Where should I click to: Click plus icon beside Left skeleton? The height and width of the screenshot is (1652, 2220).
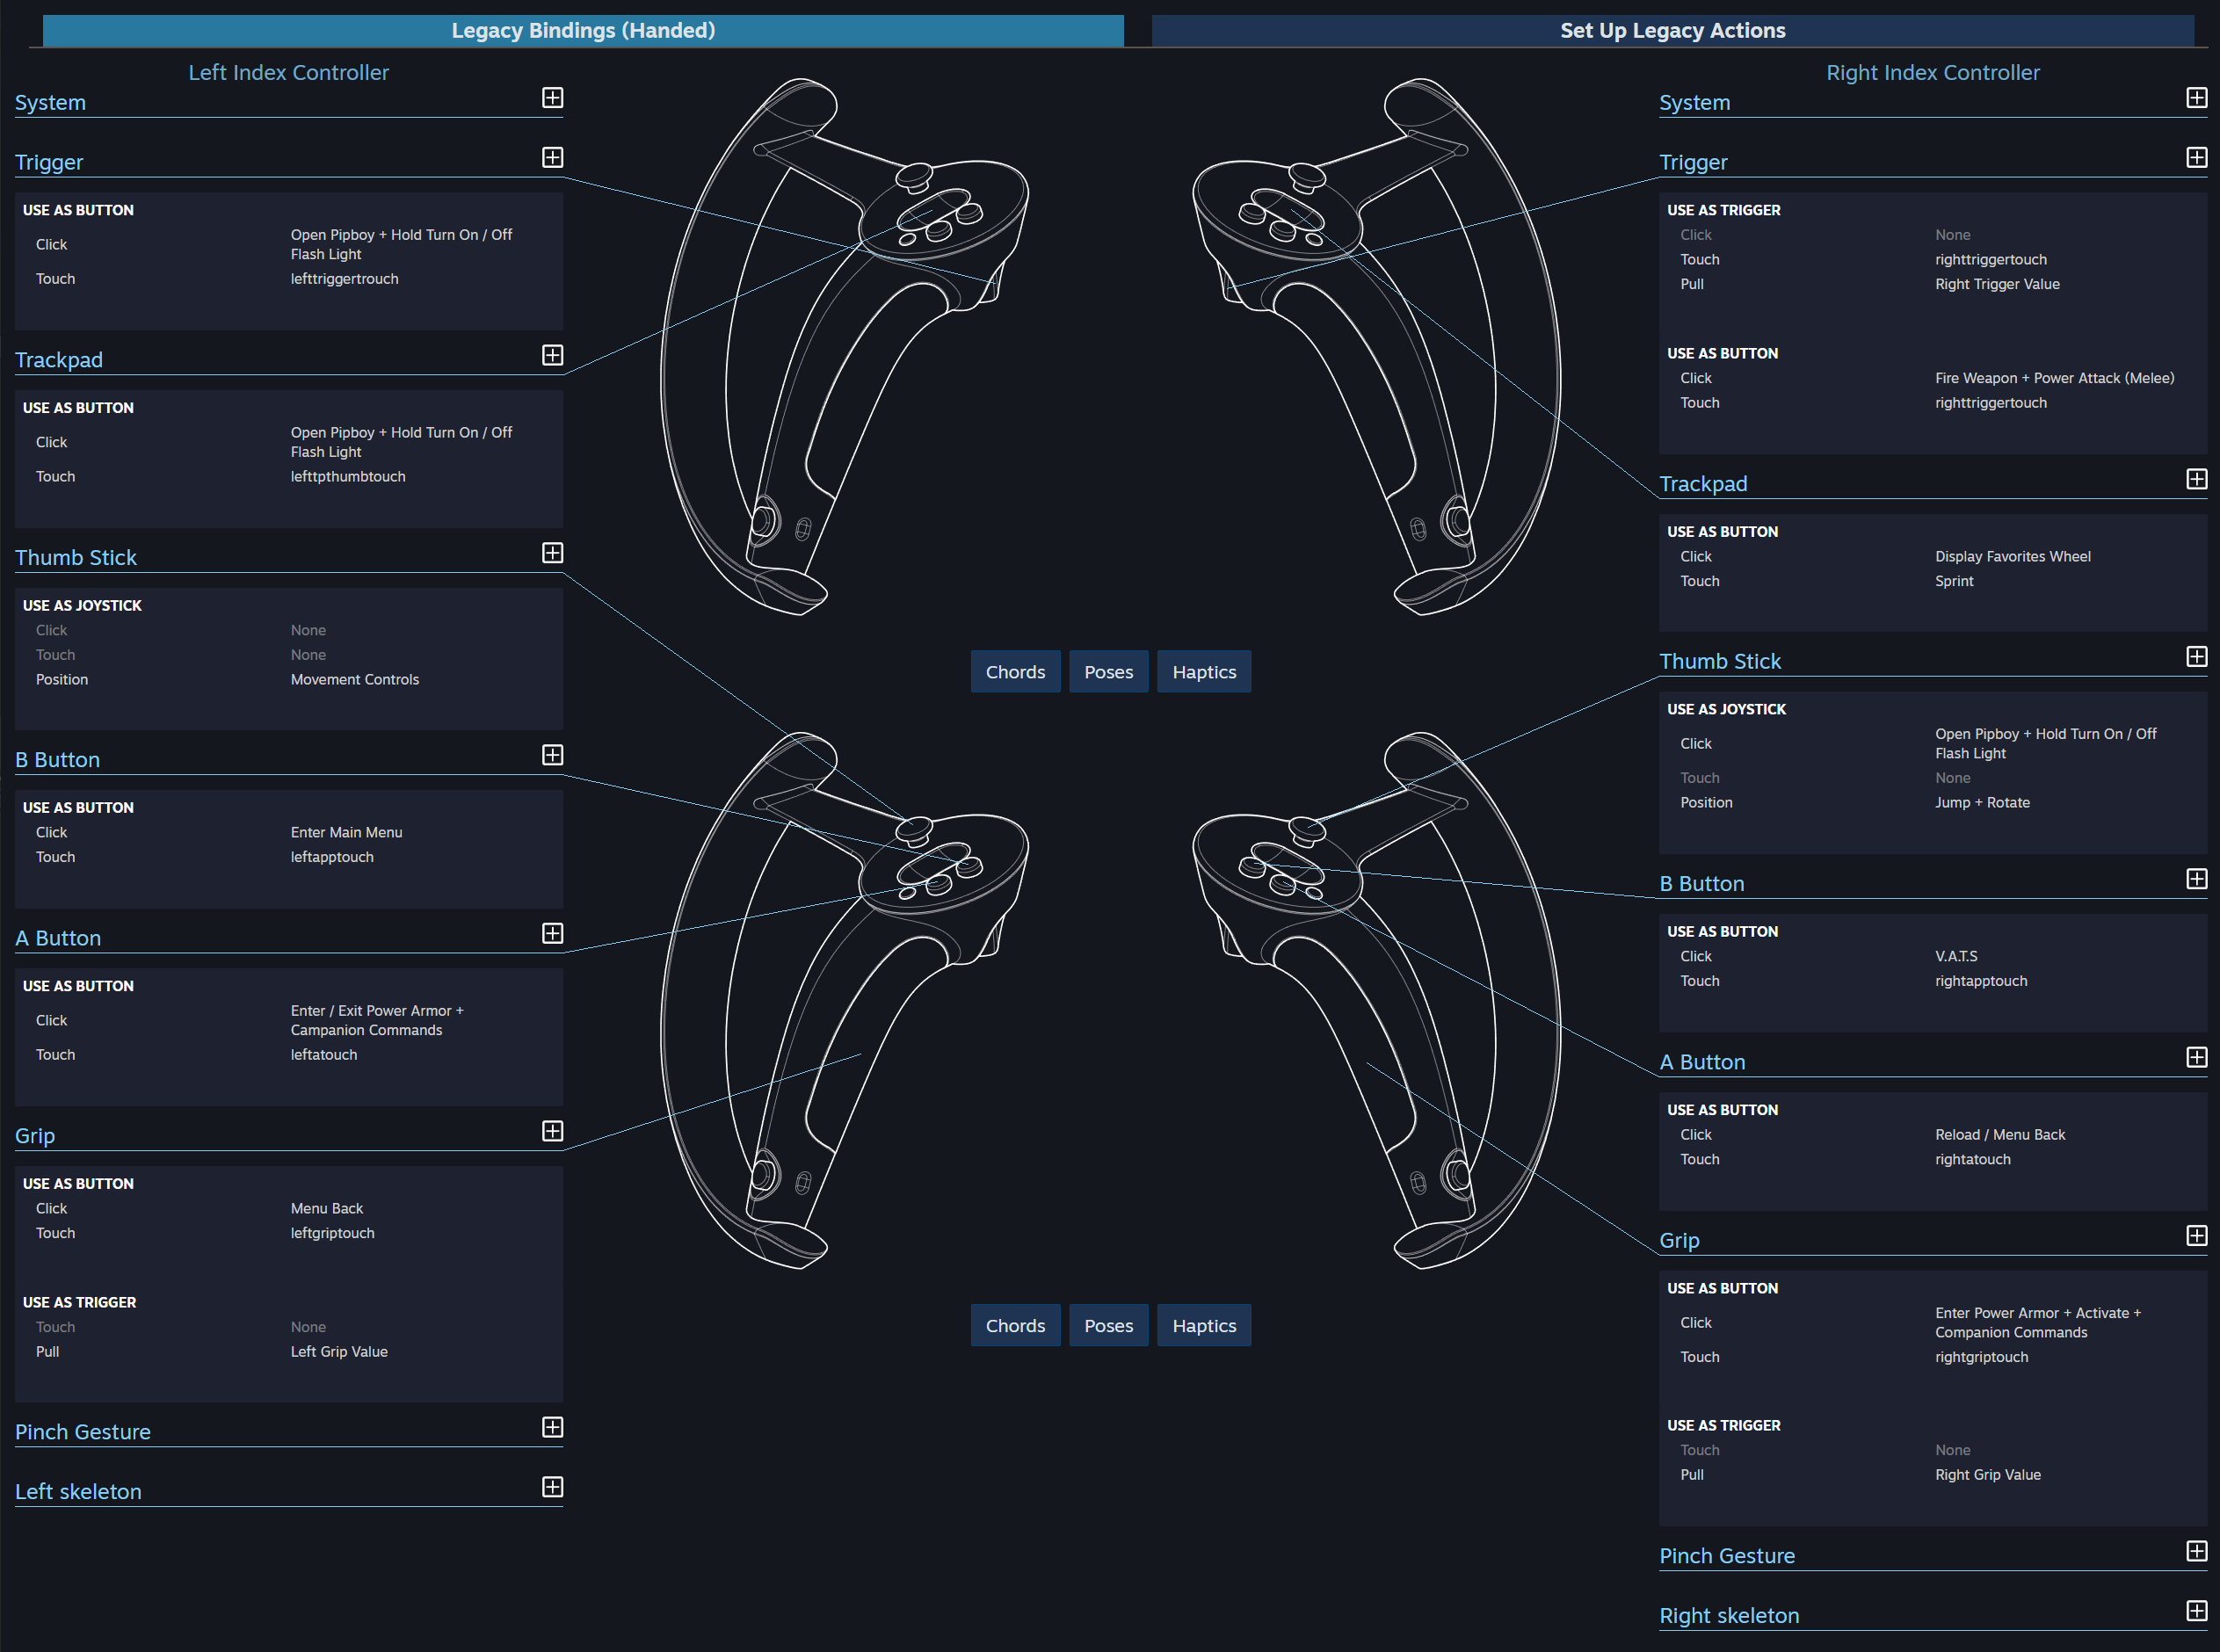[552, 1487]
